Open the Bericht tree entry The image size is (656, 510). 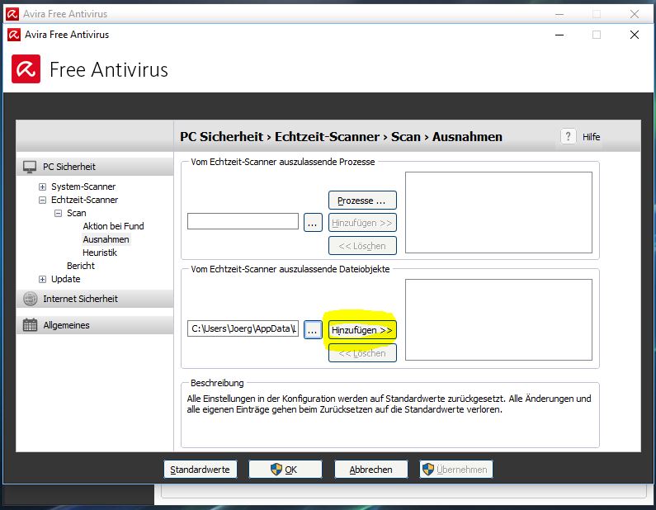[81, 266]
